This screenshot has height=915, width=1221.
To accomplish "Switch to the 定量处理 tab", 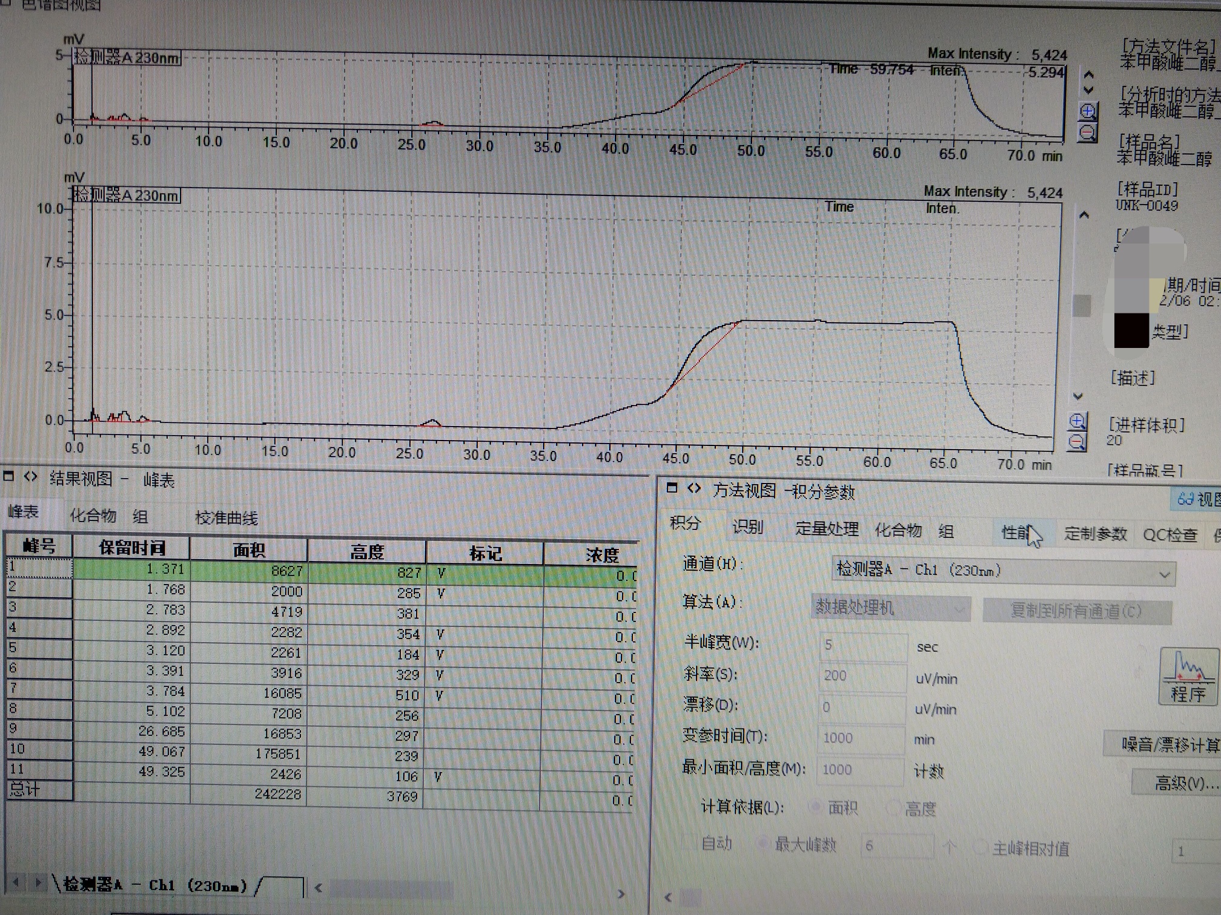I will (827, 528).
